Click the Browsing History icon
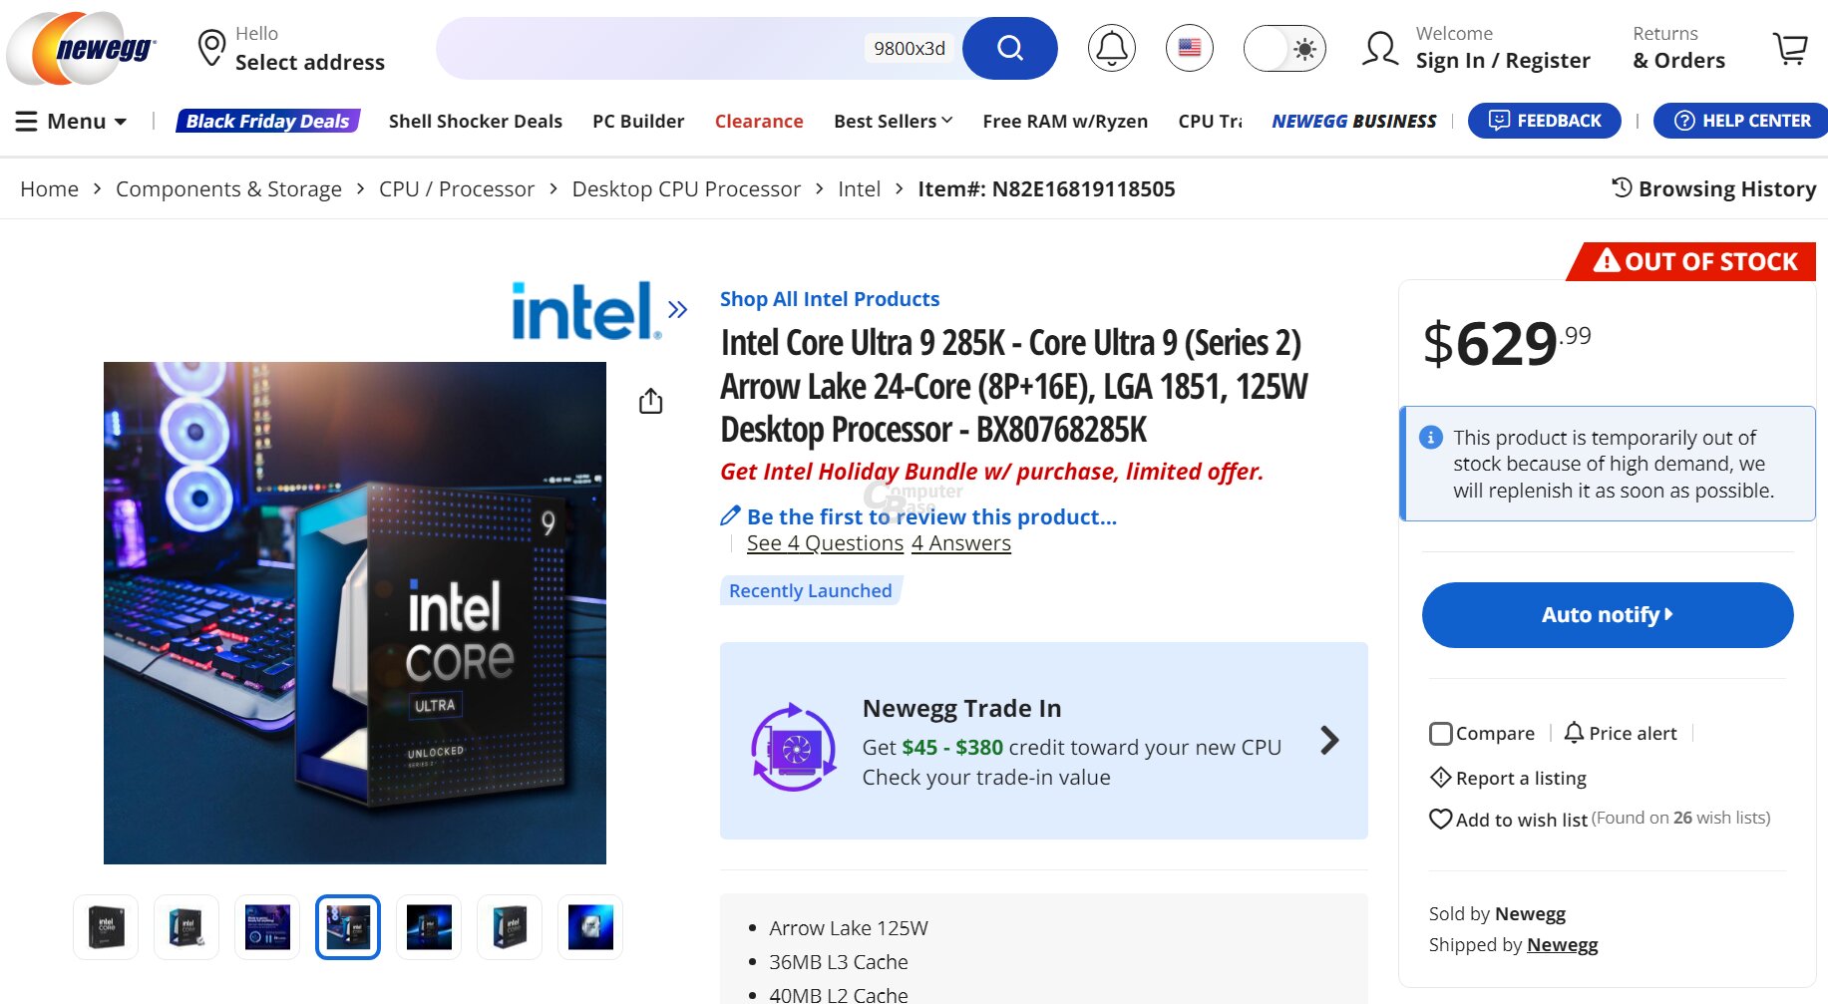Image resolution: width=1828 pixels, height=1004 pixels. click(1621, 187)
